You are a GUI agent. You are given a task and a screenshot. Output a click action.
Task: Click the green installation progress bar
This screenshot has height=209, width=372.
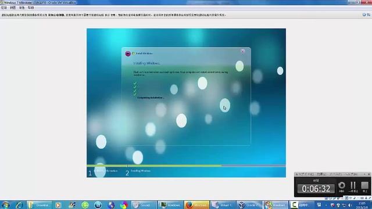pos(154,165)
